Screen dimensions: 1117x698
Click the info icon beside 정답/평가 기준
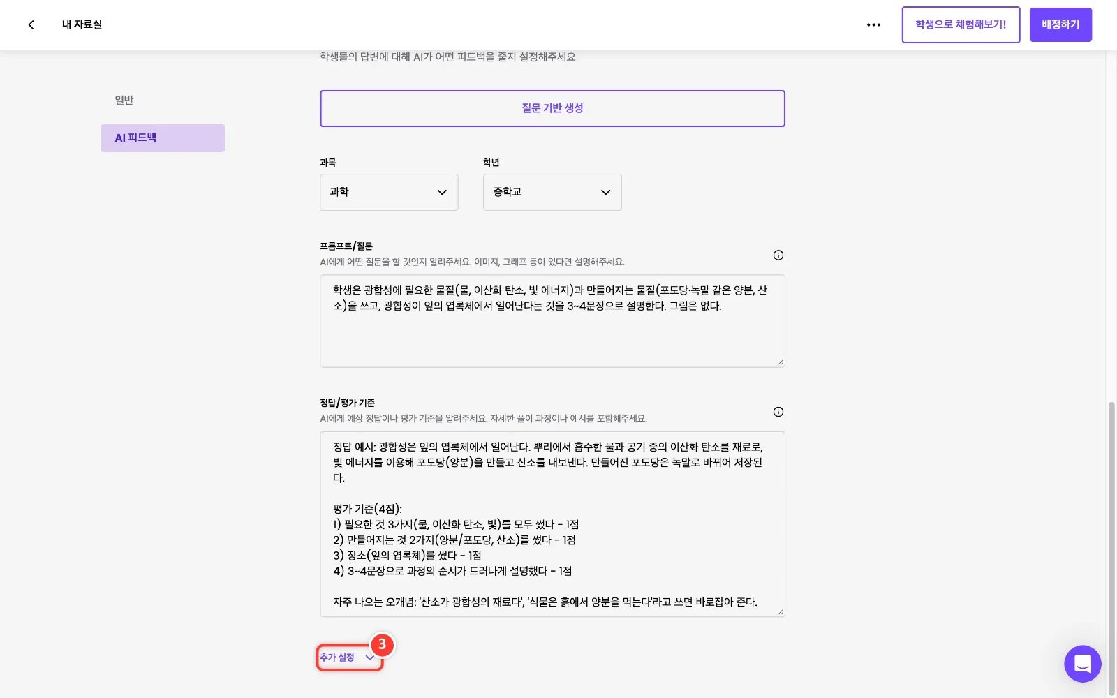point(778,412)
